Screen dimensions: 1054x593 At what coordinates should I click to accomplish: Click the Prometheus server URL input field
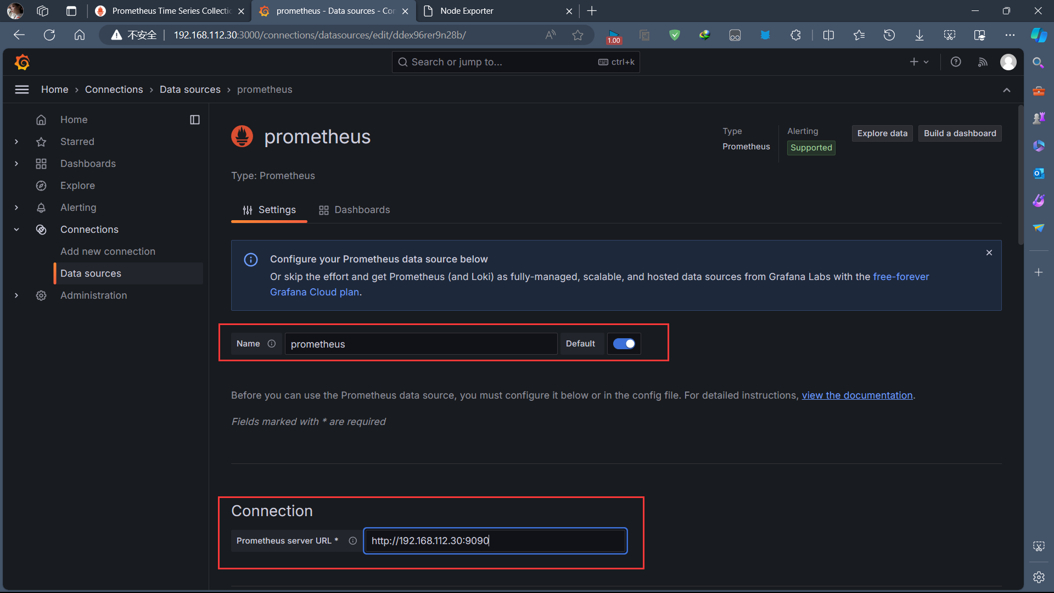click(x=495, y=541)
